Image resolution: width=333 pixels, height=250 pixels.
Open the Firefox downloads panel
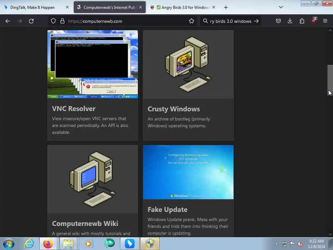(290, 21)
